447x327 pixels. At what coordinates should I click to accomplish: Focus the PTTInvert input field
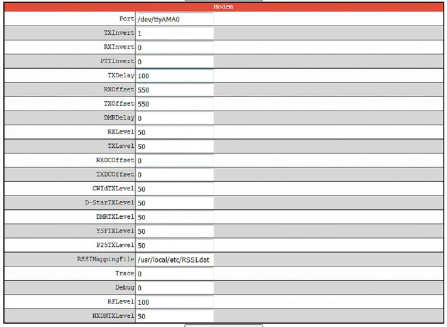click(x=175, y=62)
